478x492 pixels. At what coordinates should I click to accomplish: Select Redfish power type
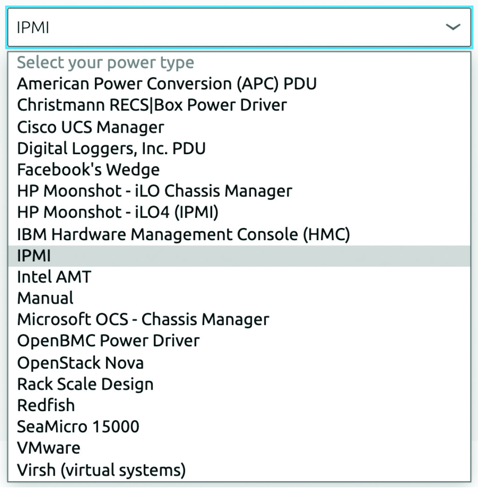[46, 406]
